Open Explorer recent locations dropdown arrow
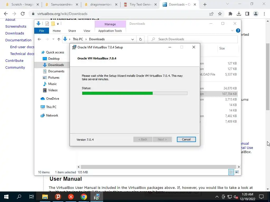270x202 pixels. pos(53,39)
